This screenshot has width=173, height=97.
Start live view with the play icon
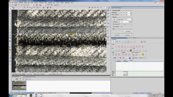[x=31, y=5]
